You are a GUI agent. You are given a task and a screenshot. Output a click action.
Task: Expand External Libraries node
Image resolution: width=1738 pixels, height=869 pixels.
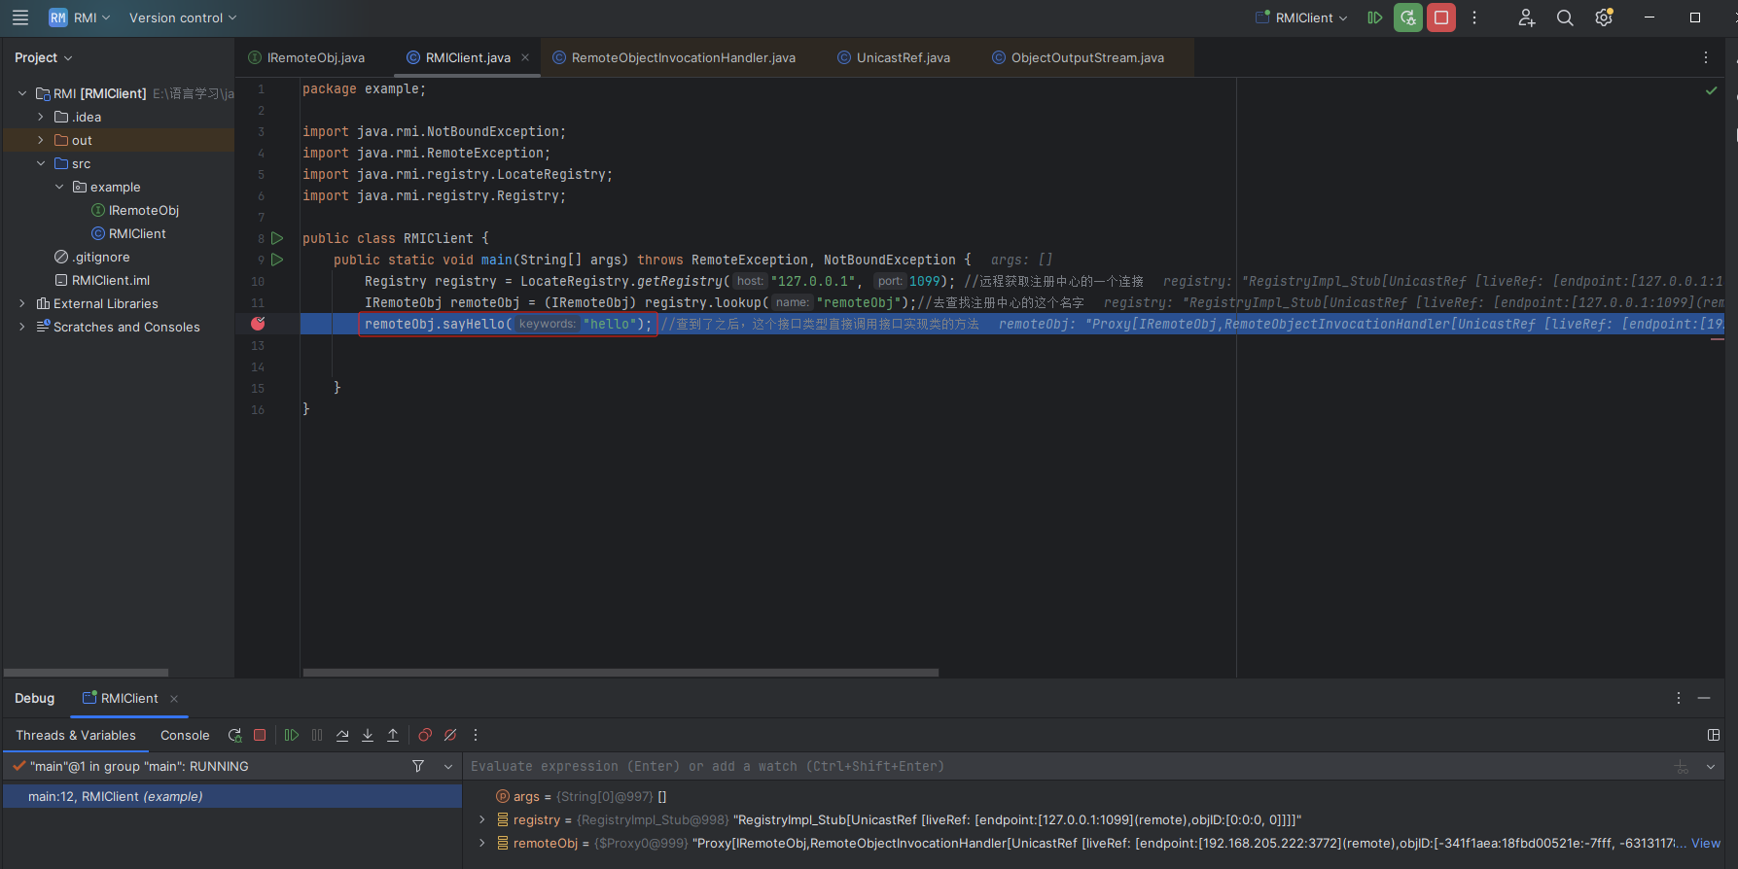[x=22, y=303]
